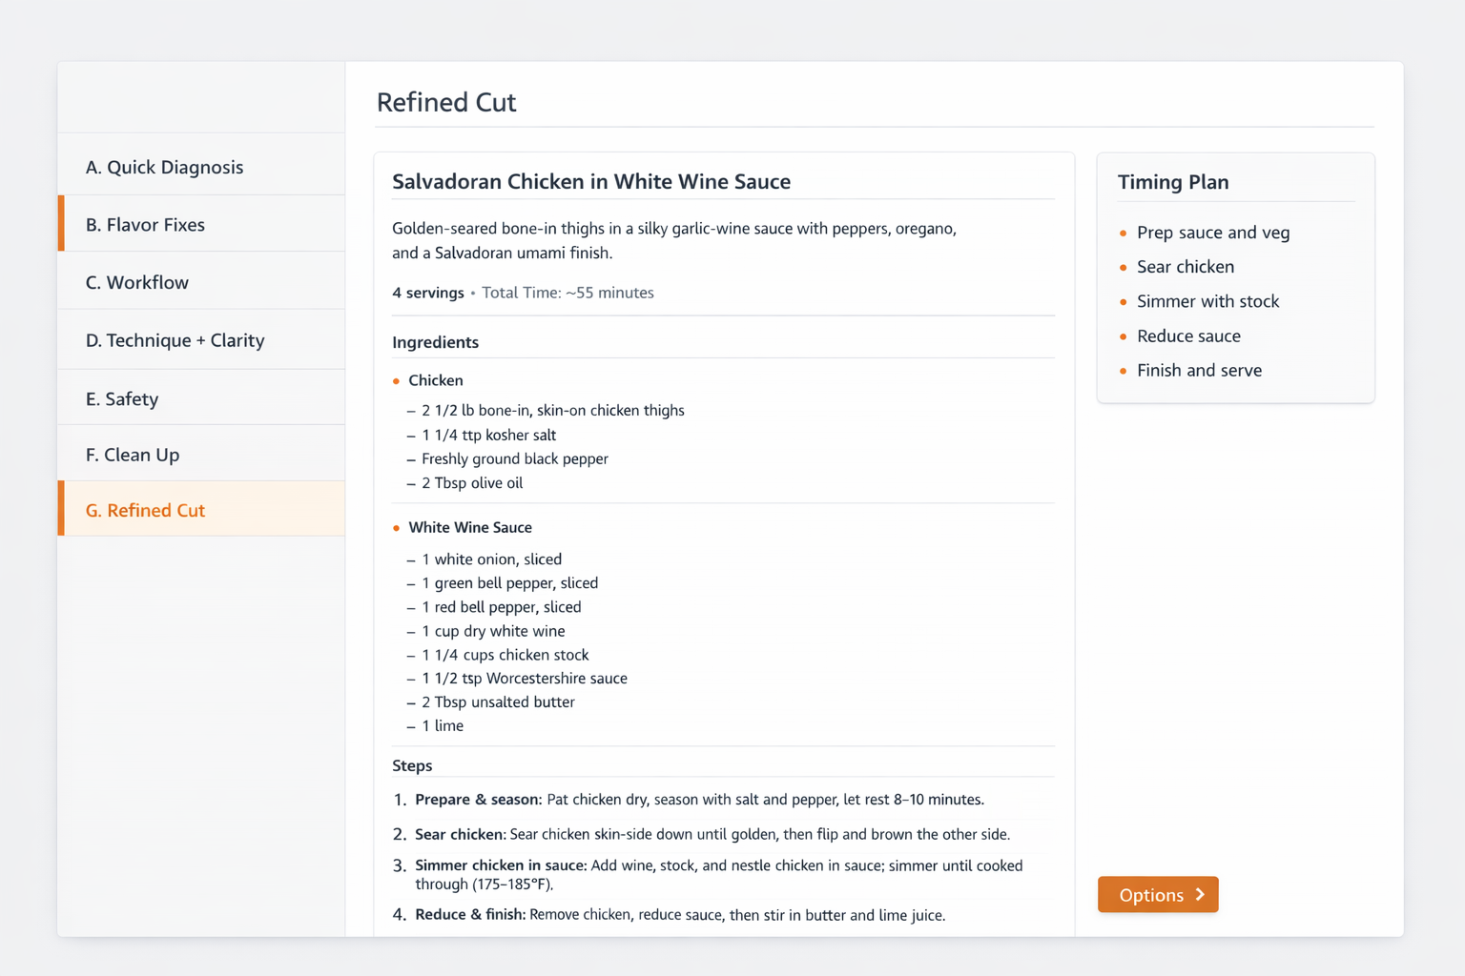Viewport: 1465px width, 976px height.
Task: Click the bullet next to Finish and serve
Action: (x=1124, y=370)
